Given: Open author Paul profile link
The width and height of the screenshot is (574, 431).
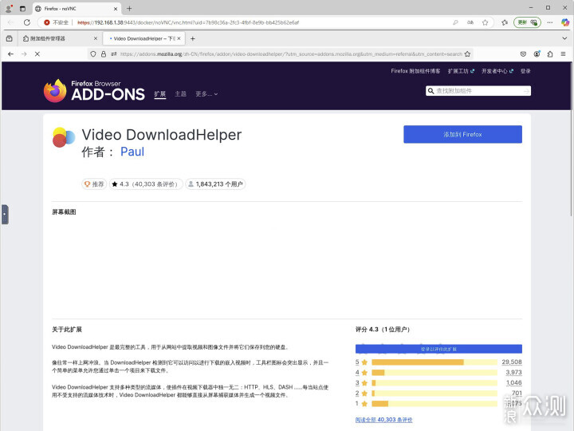Looking at the screenshot, I should [x=132, y=152].
